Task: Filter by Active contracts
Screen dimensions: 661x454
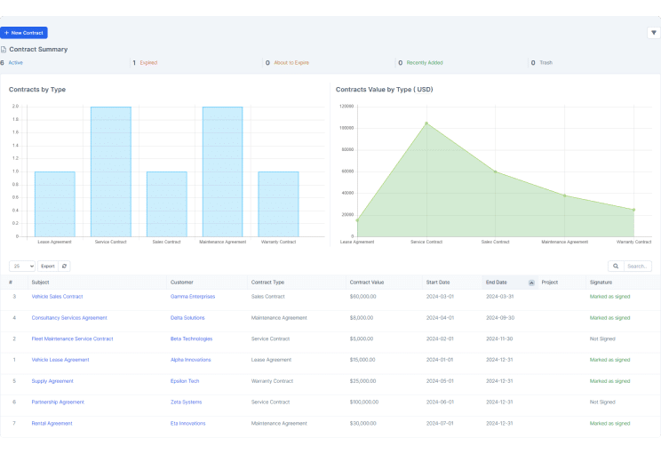Action: (15, 63)
